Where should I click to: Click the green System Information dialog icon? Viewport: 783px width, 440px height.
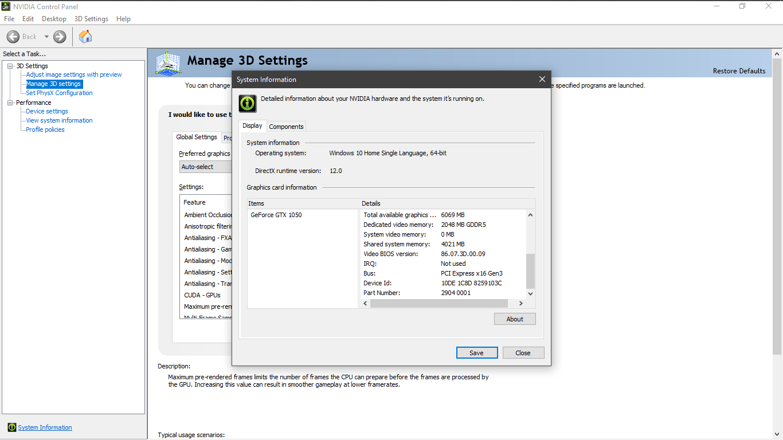pyautogui.click(x=247, y=104)
